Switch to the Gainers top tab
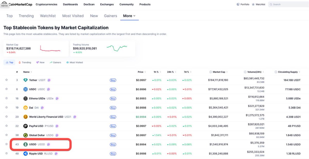This screenshot has height=159, width=309. [x=110, y=16]
